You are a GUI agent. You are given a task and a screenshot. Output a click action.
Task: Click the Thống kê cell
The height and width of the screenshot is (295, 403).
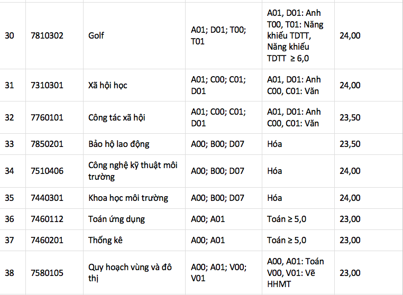105,240
